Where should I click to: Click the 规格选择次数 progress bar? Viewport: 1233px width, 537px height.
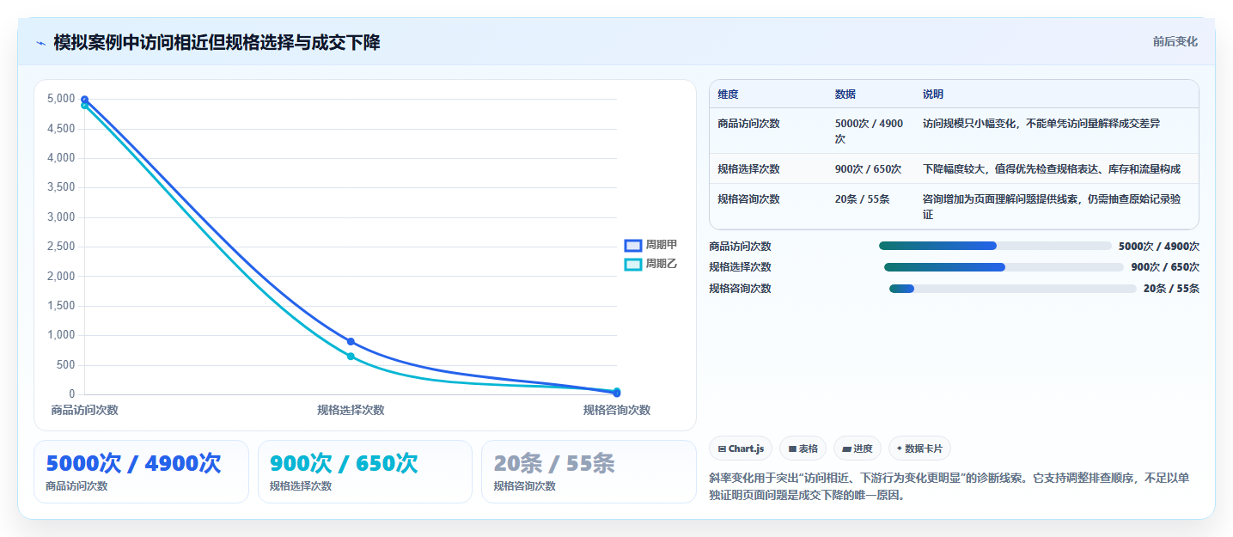(x=1004, y=267)
